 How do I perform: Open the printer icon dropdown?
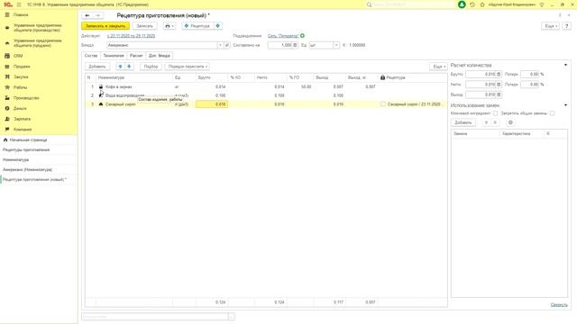click(x=169, y=26)
